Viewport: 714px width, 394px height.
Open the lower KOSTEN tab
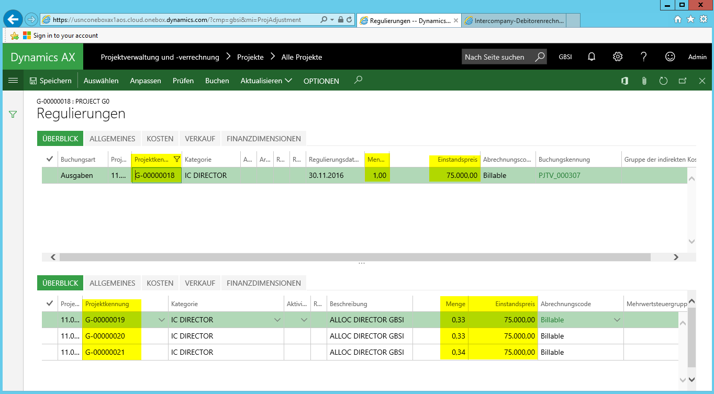pyautogui.click(x=160, y=283)
